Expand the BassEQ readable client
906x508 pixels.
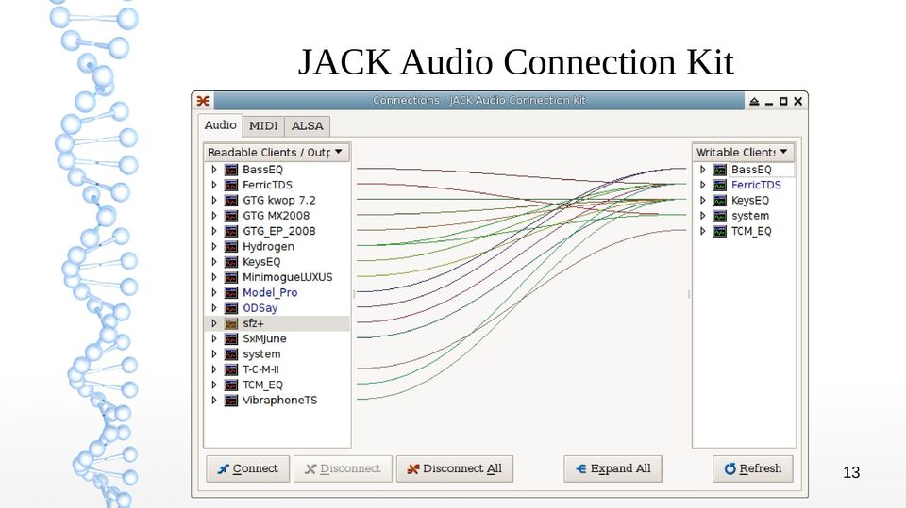[214, 170]
